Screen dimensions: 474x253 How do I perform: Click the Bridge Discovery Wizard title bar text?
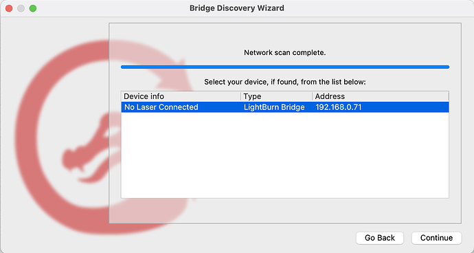(x=237, y=8)
